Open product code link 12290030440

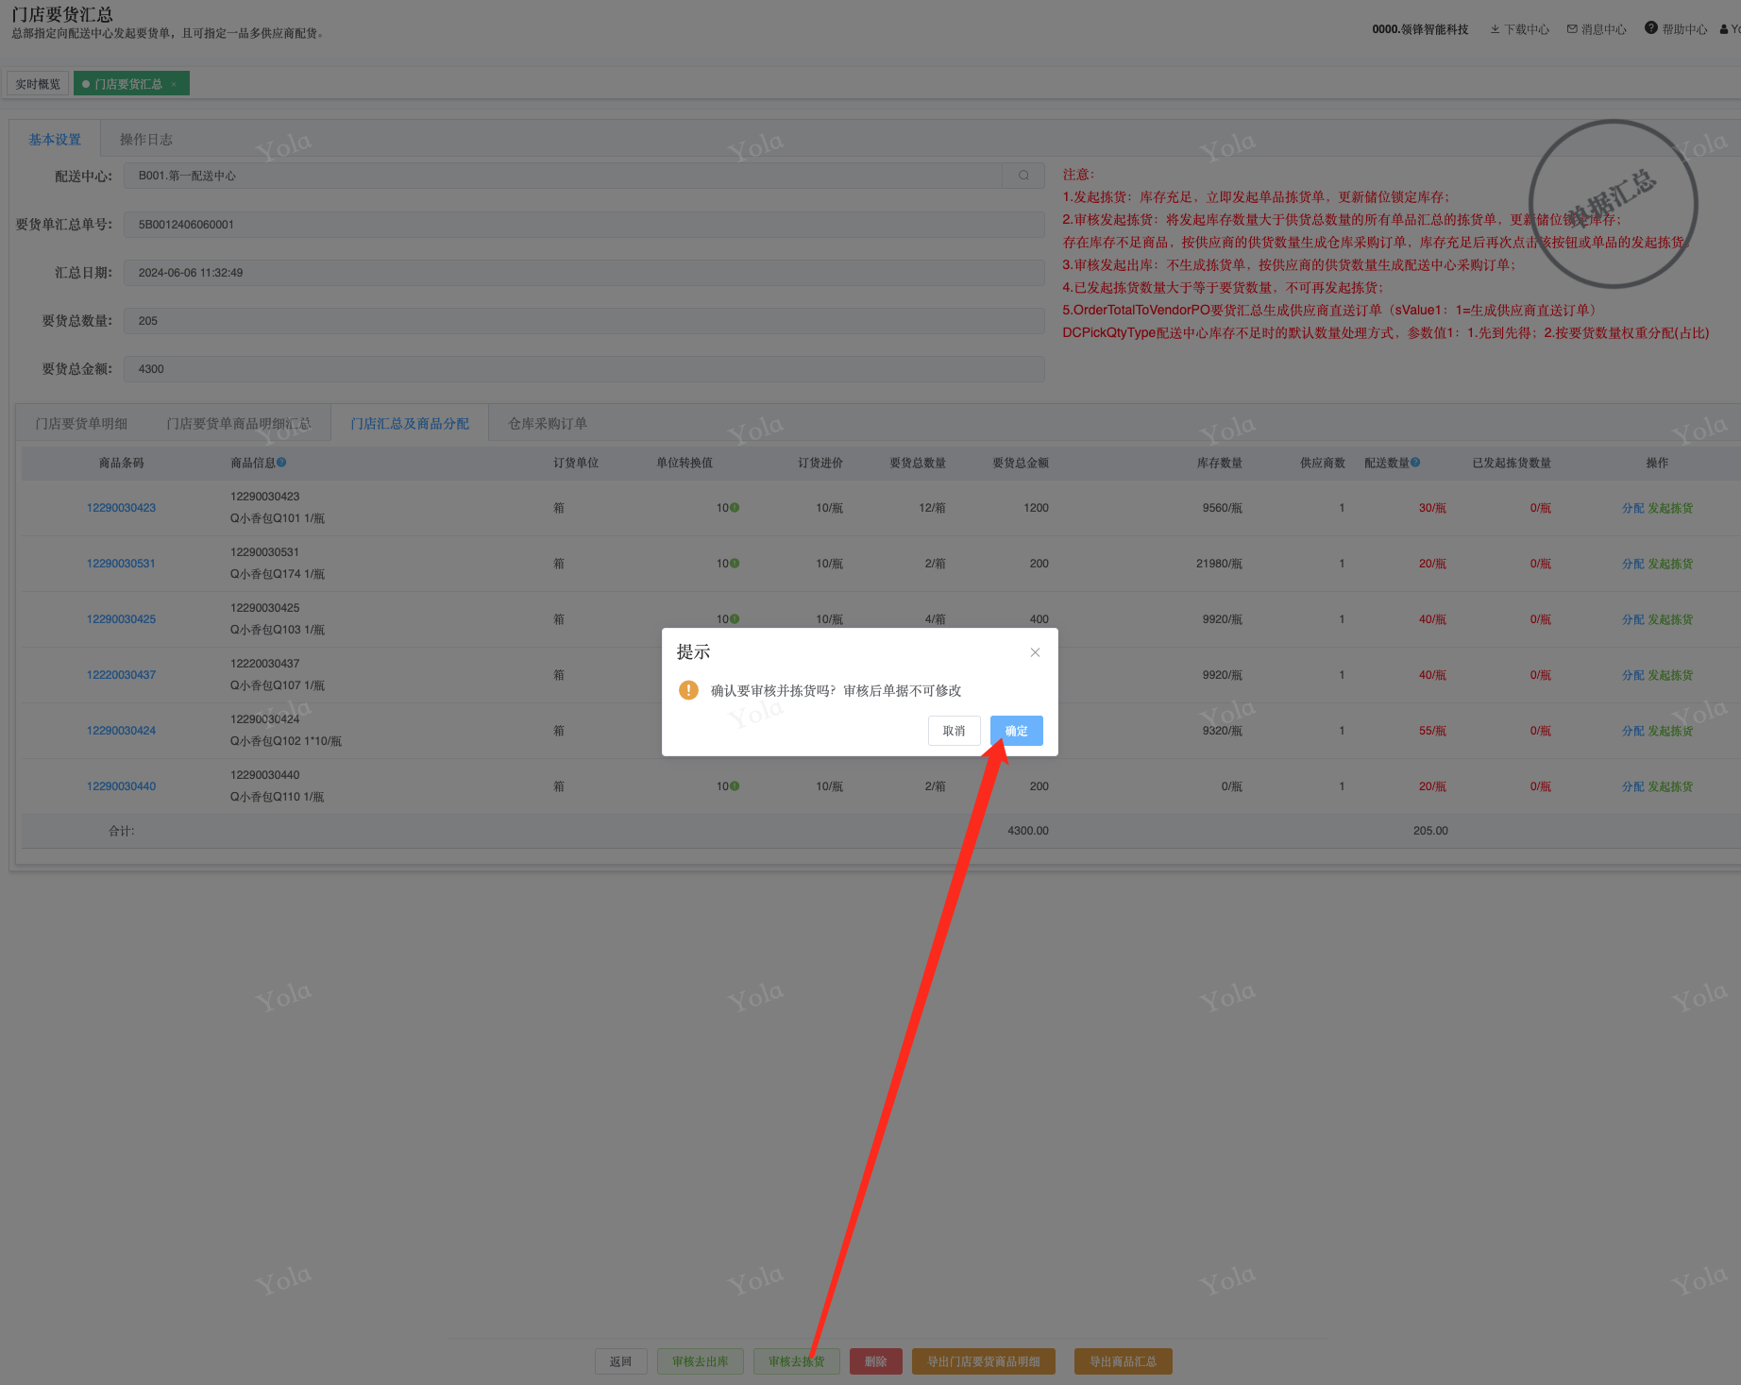(x=122, y=786)
